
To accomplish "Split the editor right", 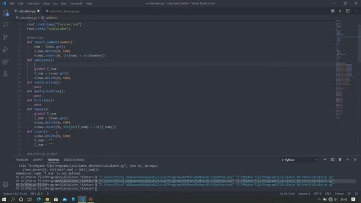I will point(347,11).
